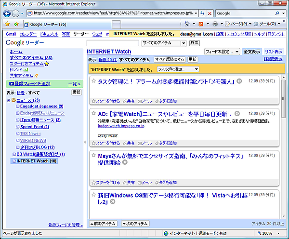
Task: Star the タスク管理に article
Action: (94, 81)
